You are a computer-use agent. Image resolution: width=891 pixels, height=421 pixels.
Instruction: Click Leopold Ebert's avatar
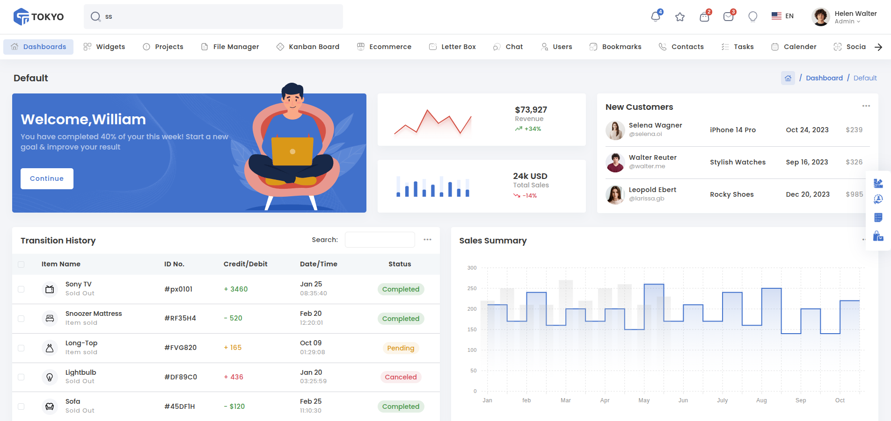(x=615, y=195)
